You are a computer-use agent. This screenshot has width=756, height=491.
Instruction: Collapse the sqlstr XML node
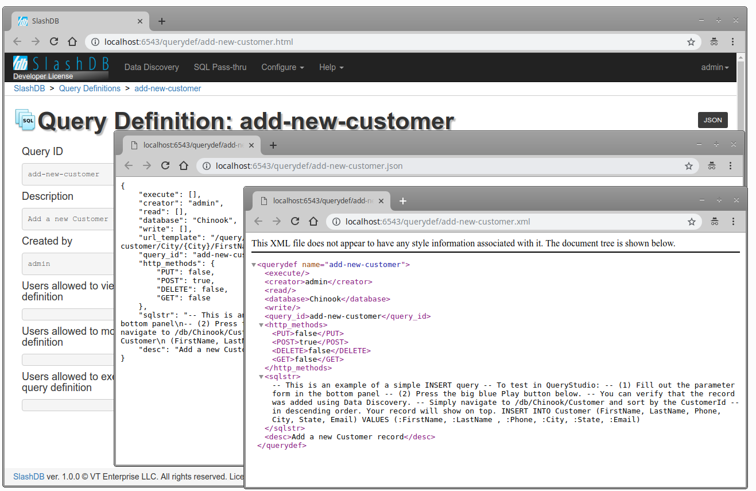[261, 377]
